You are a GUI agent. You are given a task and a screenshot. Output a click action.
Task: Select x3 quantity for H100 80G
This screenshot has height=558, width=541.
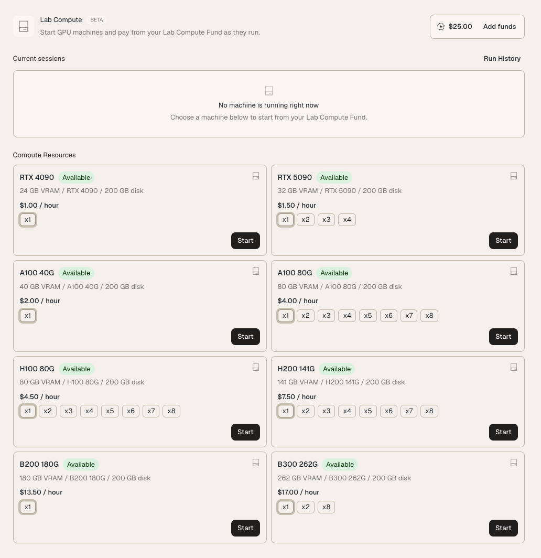(x=68, y=411)
